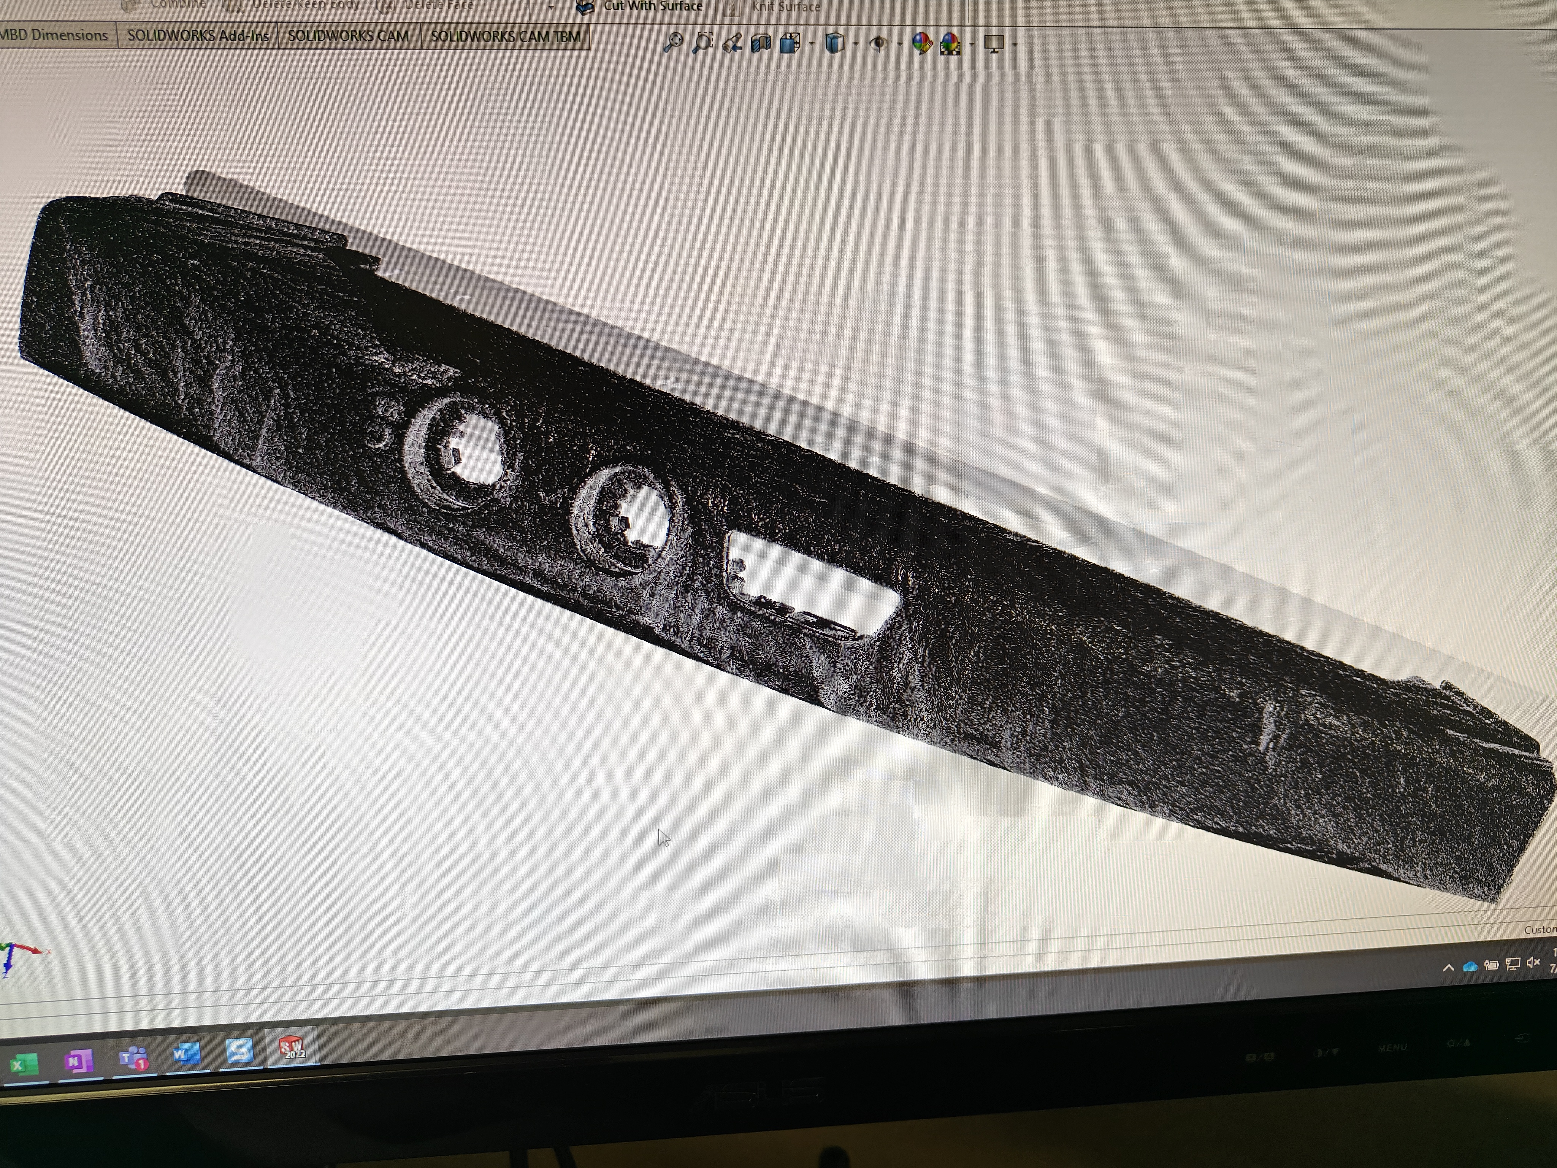The image size is (1557, 1168).
Task: Switch to the SOLIDWORKS CAM TBM tab
Action: [x=505, y=36]
